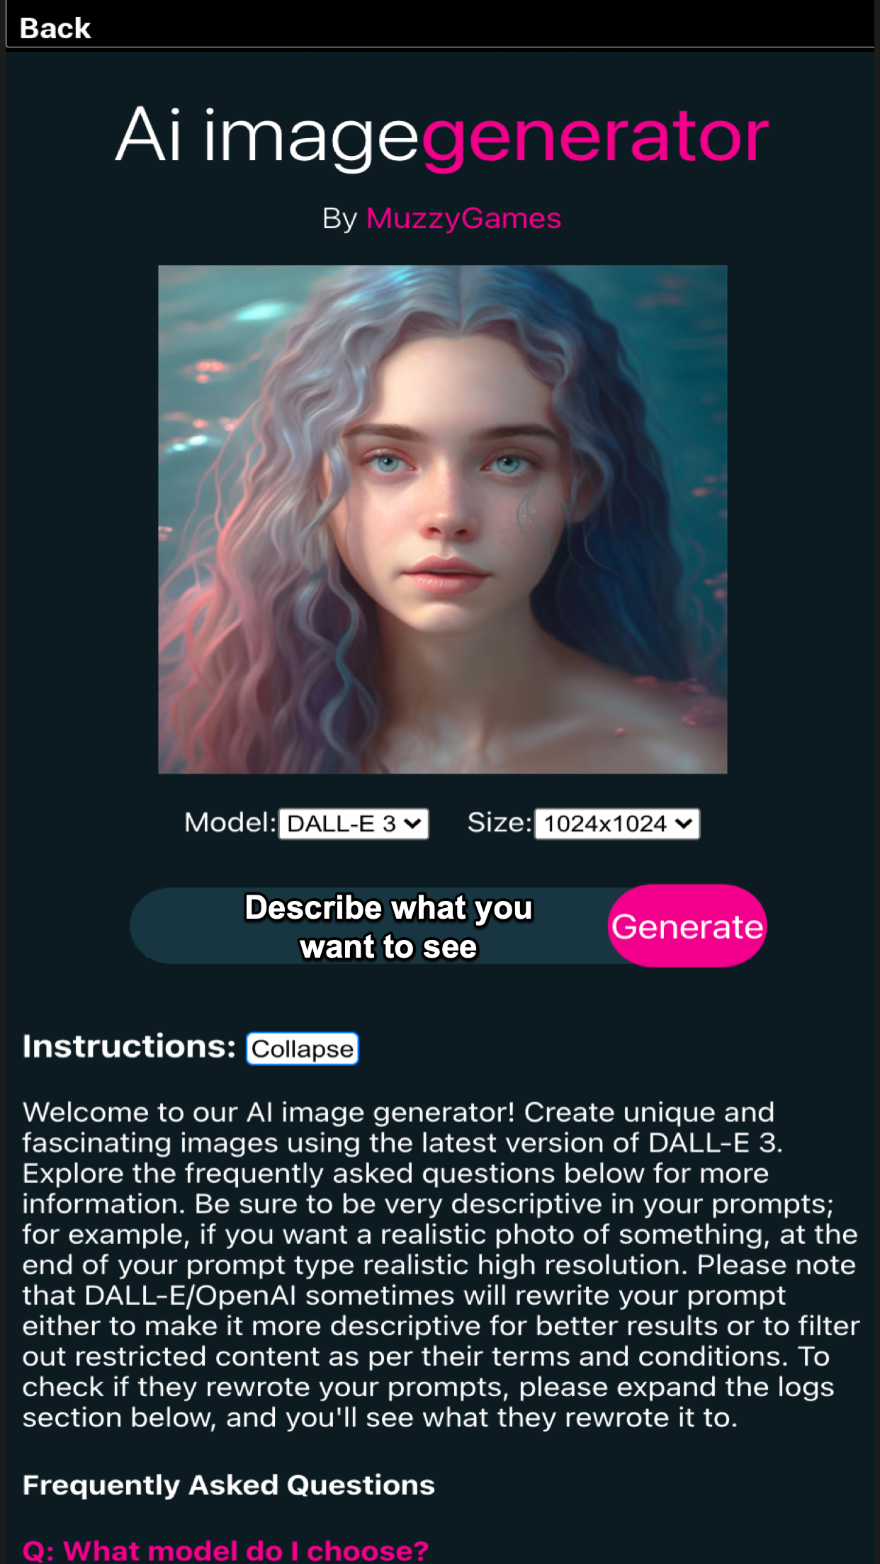Click the 'Model:' label text

click(x=230, y=822)
